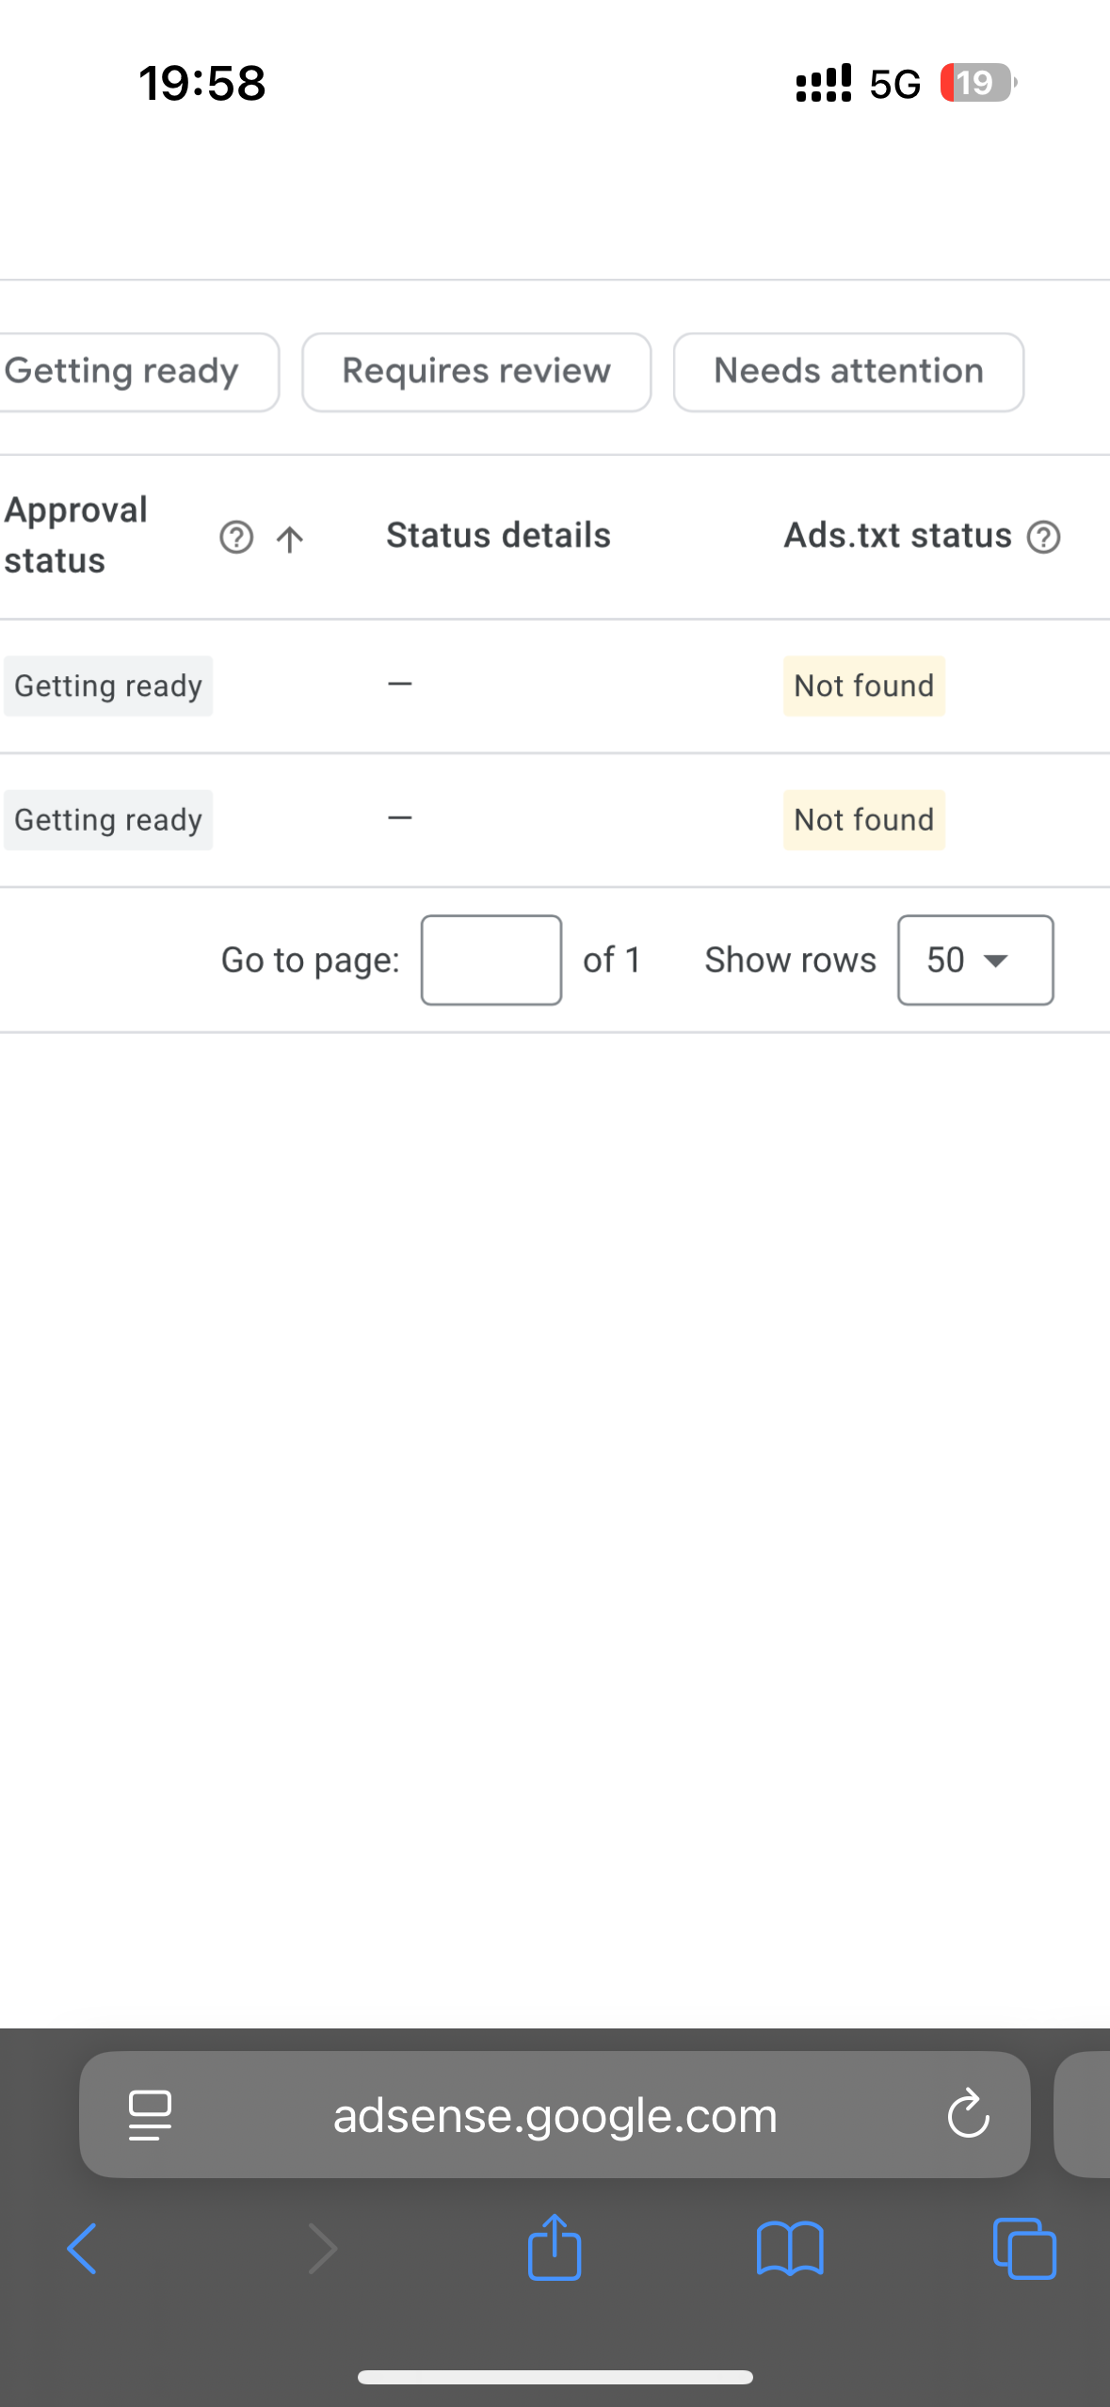Viewport: 1110px width, 2407px height.
Task: Reload the adsense.google.com page
Action: pyautogui.click(x=968, y=2115)
